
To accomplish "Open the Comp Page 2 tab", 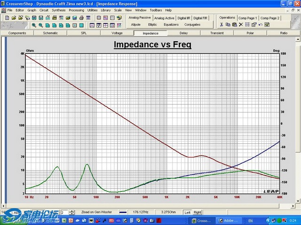I will click(270, 18).
